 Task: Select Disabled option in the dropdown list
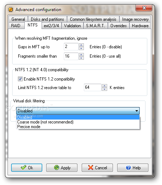click(x=78, y=117)
